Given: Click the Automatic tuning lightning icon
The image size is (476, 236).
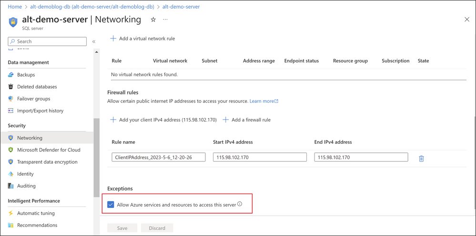Looking at the screenshot, I should [x=11, y=213].
